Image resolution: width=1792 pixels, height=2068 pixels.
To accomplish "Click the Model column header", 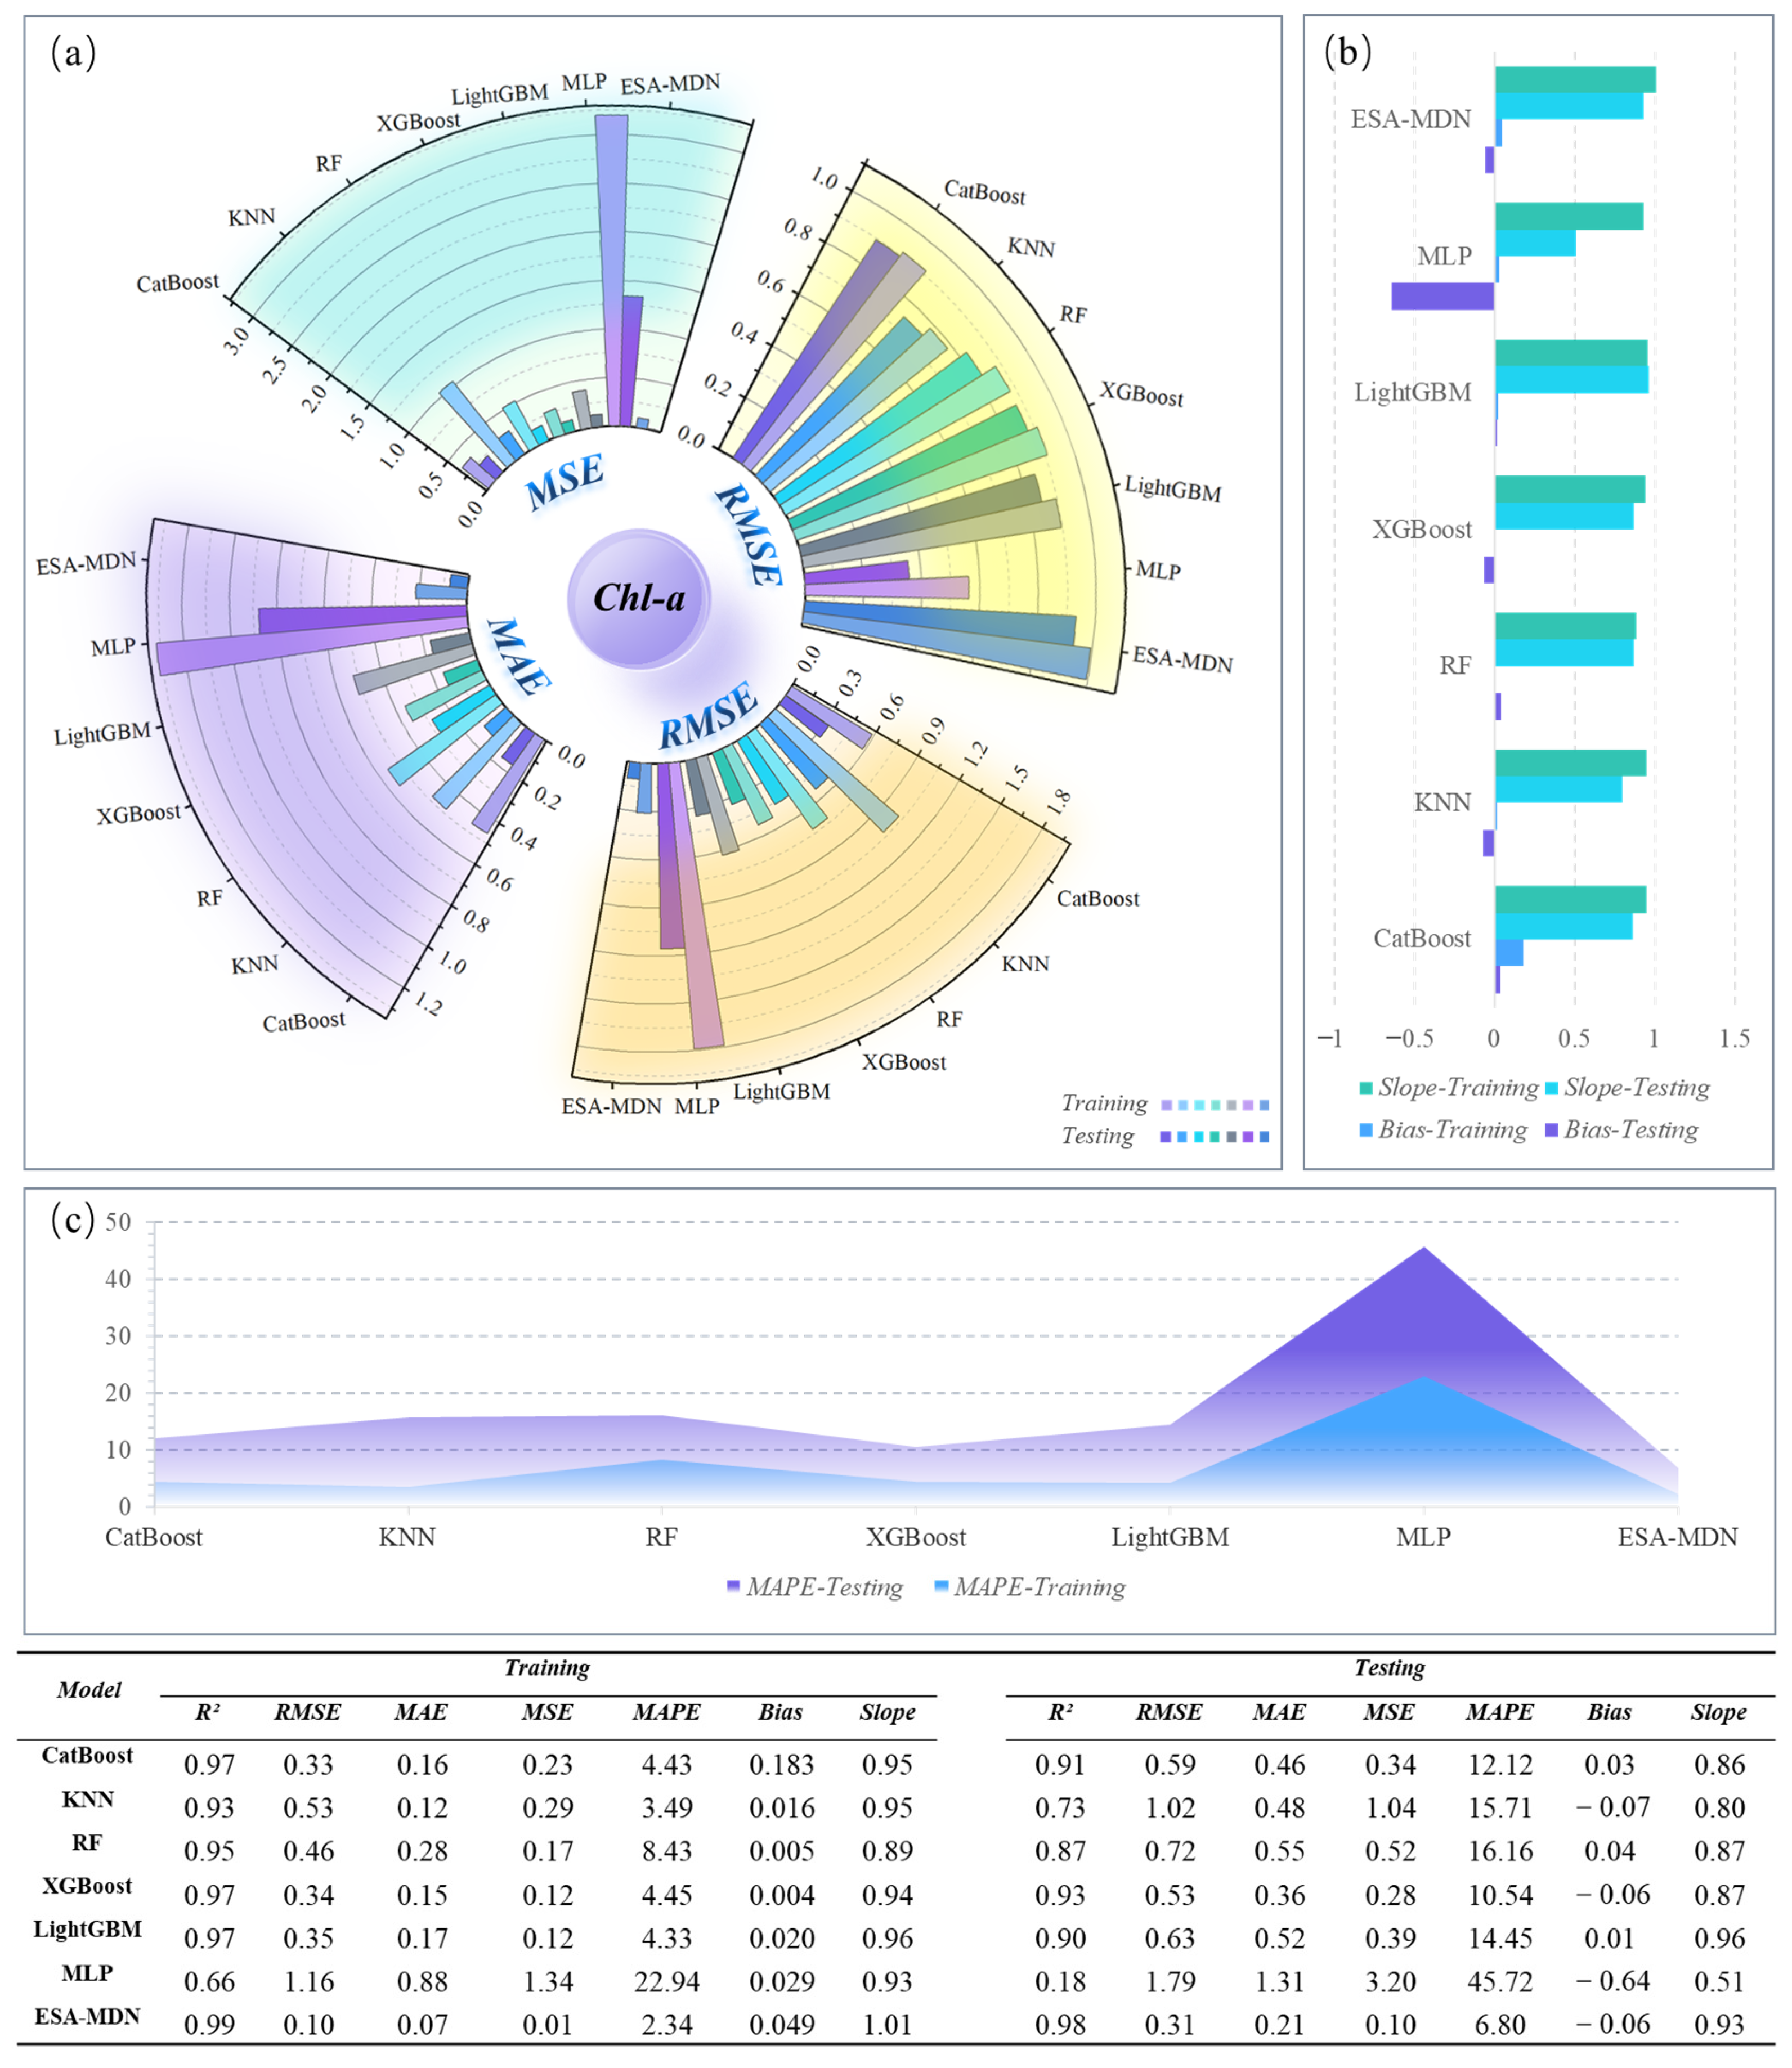I will coord(89,1690).
